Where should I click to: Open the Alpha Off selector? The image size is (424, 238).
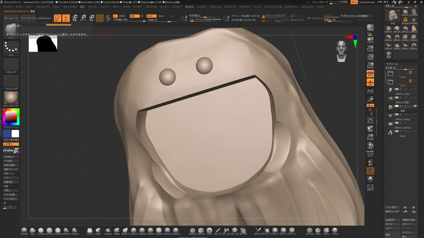point(11,65)
